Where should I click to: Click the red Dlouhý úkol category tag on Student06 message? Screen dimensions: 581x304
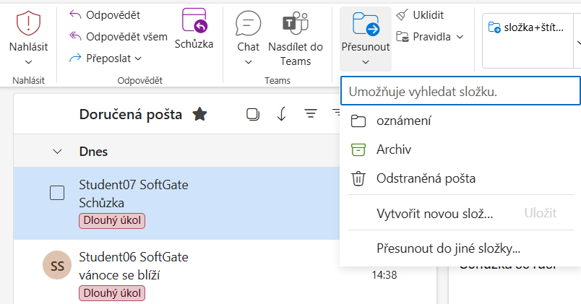112,292
